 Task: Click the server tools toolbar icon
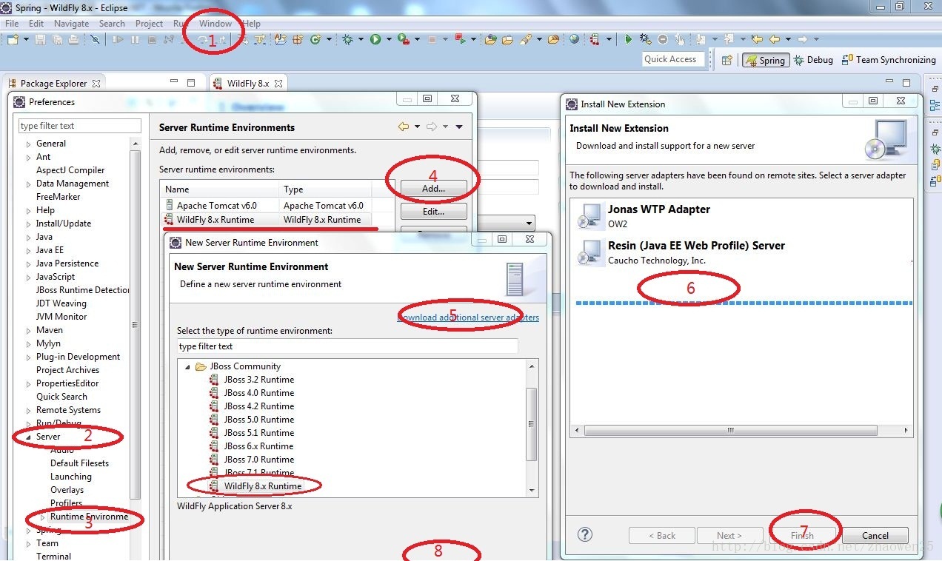coord(594,39)
